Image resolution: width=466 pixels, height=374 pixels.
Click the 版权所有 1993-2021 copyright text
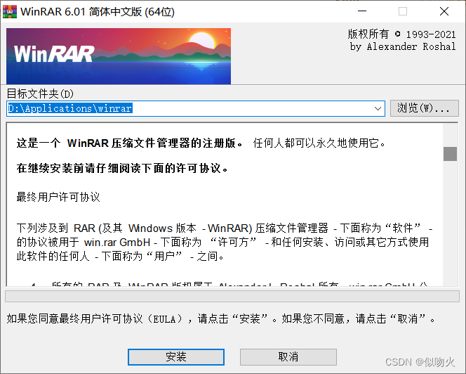tap(401, 34)
